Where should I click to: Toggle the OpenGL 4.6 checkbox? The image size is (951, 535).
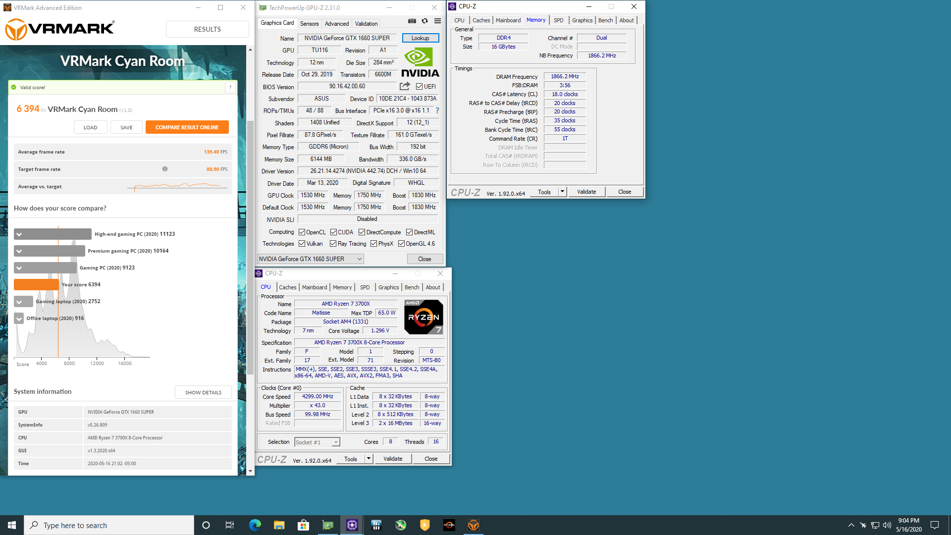[x=401, y=244]
